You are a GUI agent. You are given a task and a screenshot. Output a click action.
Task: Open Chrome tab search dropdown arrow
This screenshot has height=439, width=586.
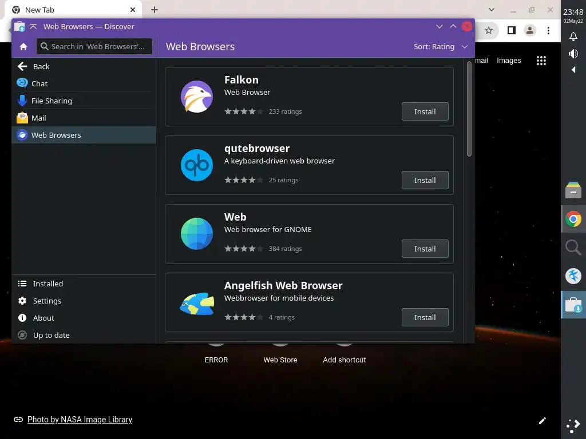[x=492, y=10]
